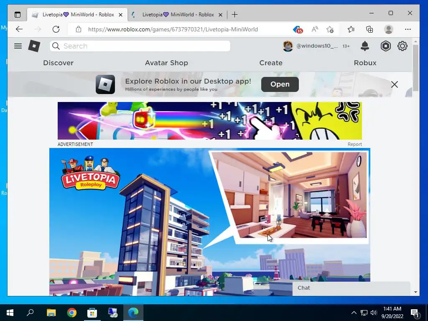Viewport: 428px width, 321px height.
Task: Open the Roblox hamburger navigation menu
Action: [18, 46]
